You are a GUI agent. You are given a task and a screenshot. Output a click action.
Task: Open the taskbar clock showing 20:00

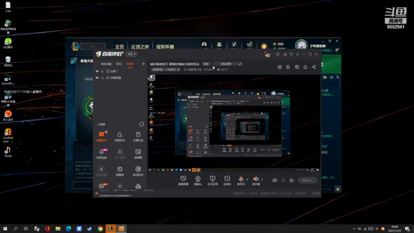[395, 229]
